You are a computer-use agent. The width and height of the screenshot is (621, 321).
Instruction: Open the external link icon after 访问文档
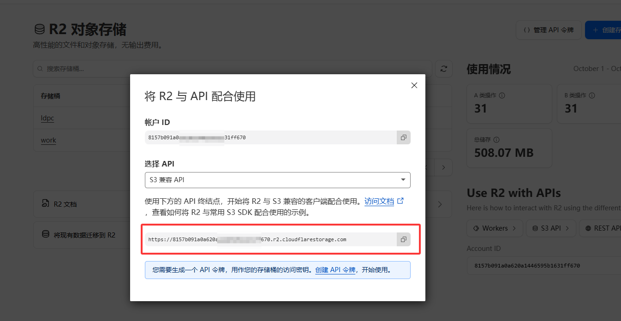400,200
